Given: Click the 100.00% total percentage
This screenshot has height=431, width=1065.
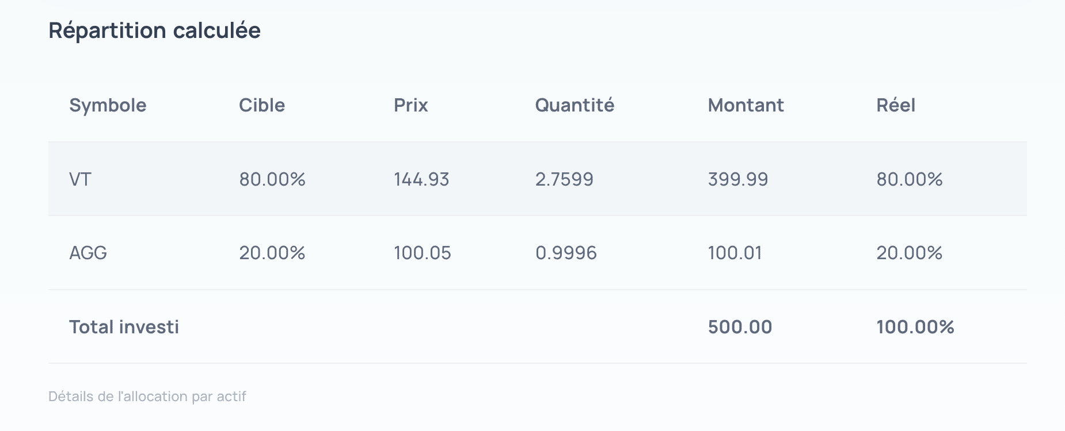Looking at the screenshot, I should [x=915, y=327].
